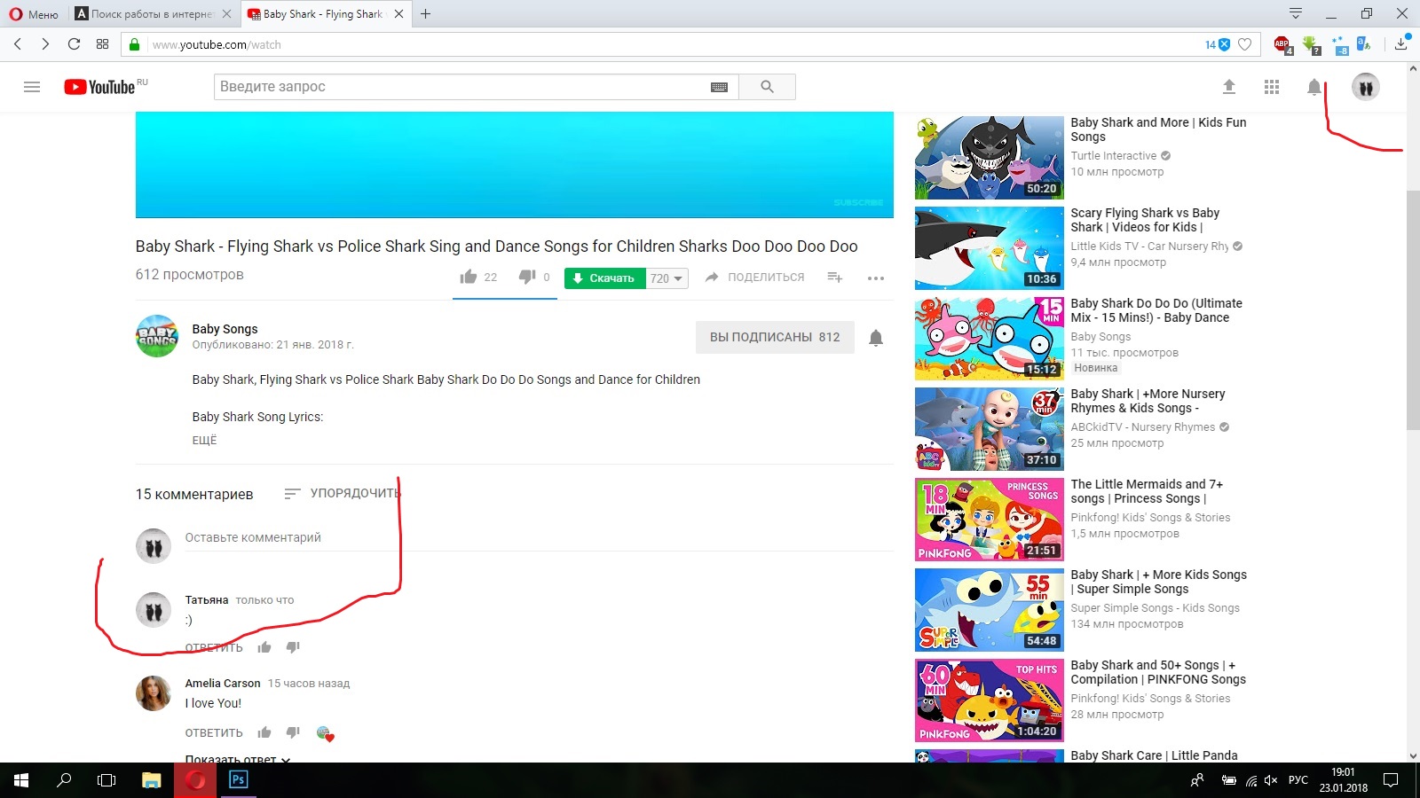1420x798 pixels.
Task: Click ВЫ ПОДПИСАНЫ 812 button
Action: click(775, 337)
